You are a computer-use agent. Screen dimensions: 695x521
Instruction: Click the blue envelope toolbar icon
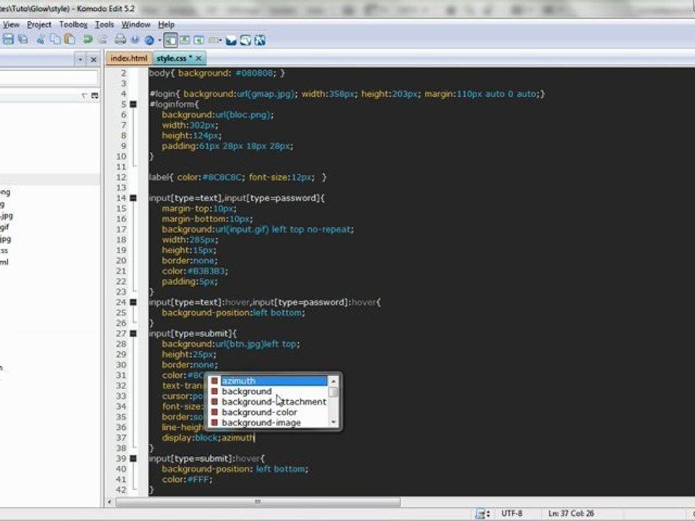click(231, 41)
